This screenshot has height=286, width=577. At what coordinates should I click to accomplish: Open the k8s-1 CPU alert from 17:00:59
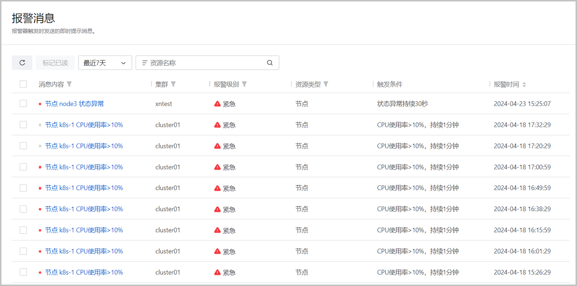(84, 167)
